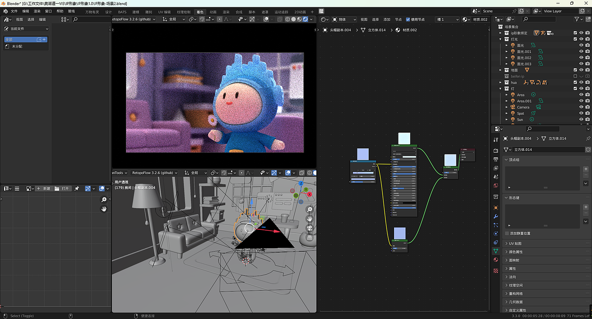This screenshot has height=319, width=592.
Task: Open the Texture properties tab
Action: coord(496,270)
